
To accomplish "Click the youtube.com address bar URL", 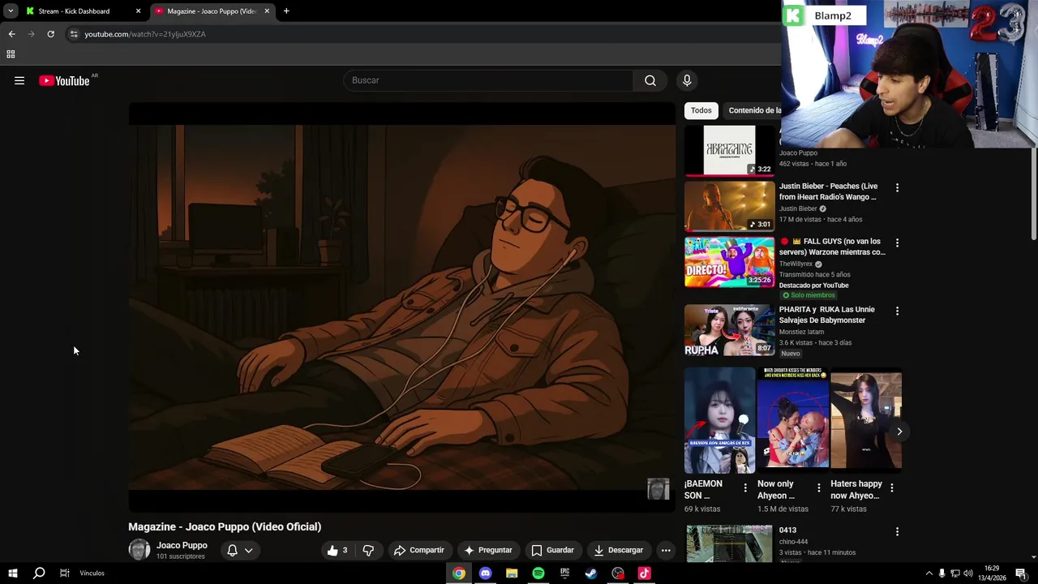I will 145,34.
